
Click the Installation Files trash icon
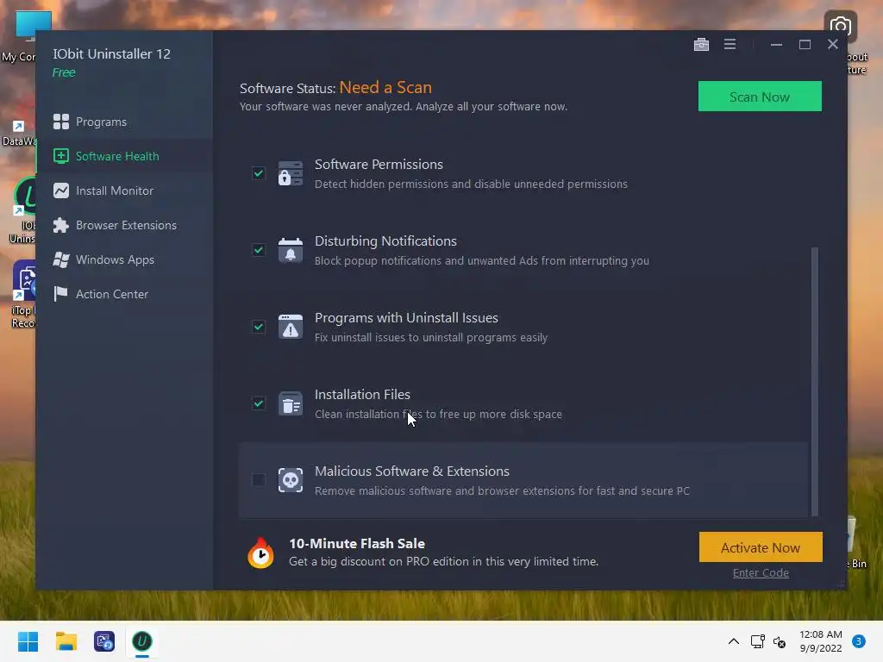point(291,403)
